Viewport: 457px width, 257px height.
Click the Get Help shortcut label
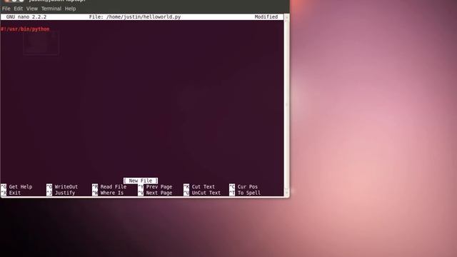point(21,187)
